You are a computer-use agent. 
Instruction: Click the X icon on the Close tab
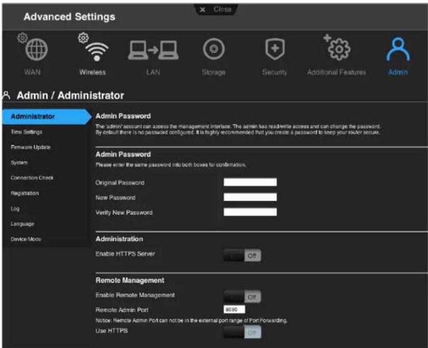pos(203,10)
